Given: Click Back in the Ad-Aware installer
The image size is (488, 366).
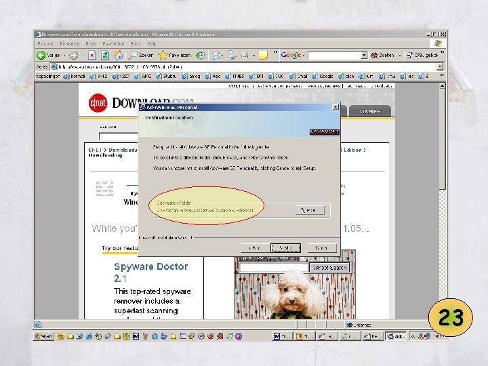Looking at the screenshot, I should tap(256, 248).
